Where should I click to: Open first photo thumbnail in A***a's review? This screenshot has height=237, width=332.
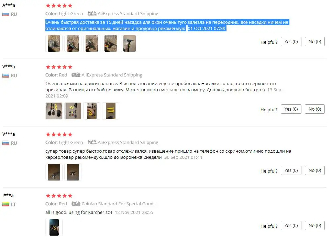point(54,43)
